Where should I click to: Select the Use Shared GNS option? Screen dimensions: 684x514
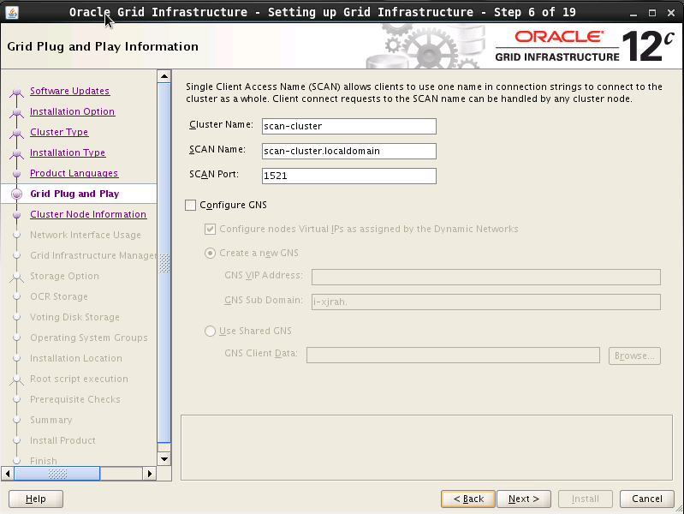211,332
